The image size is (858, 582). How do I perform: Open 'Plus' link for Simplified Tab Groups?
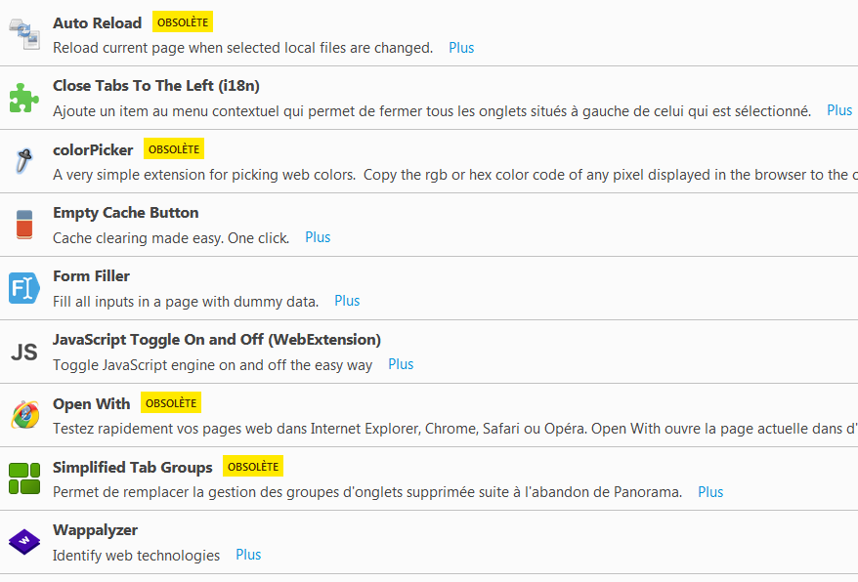[x=710, y=492]
